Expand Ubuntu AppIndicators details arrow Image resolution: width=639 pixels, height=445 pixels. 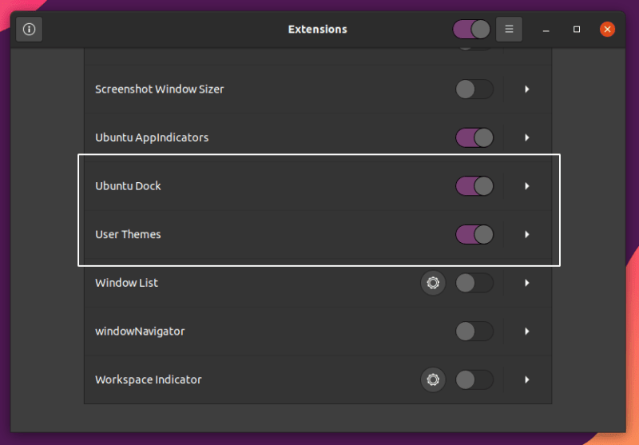tap(527, 137)
